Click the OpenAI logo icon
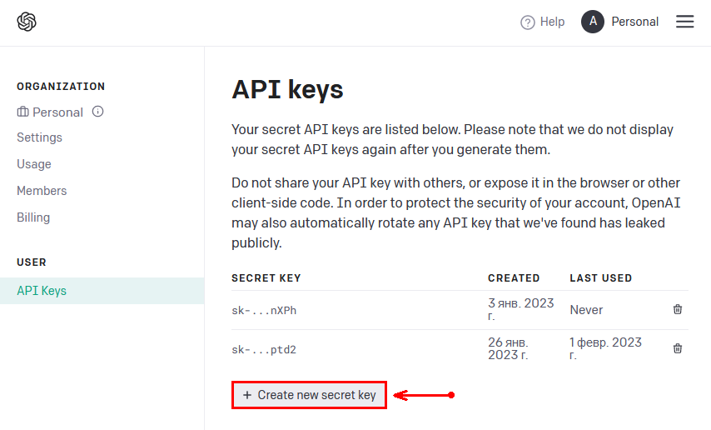The image size is (711, 430). click(x=27, y=22)
